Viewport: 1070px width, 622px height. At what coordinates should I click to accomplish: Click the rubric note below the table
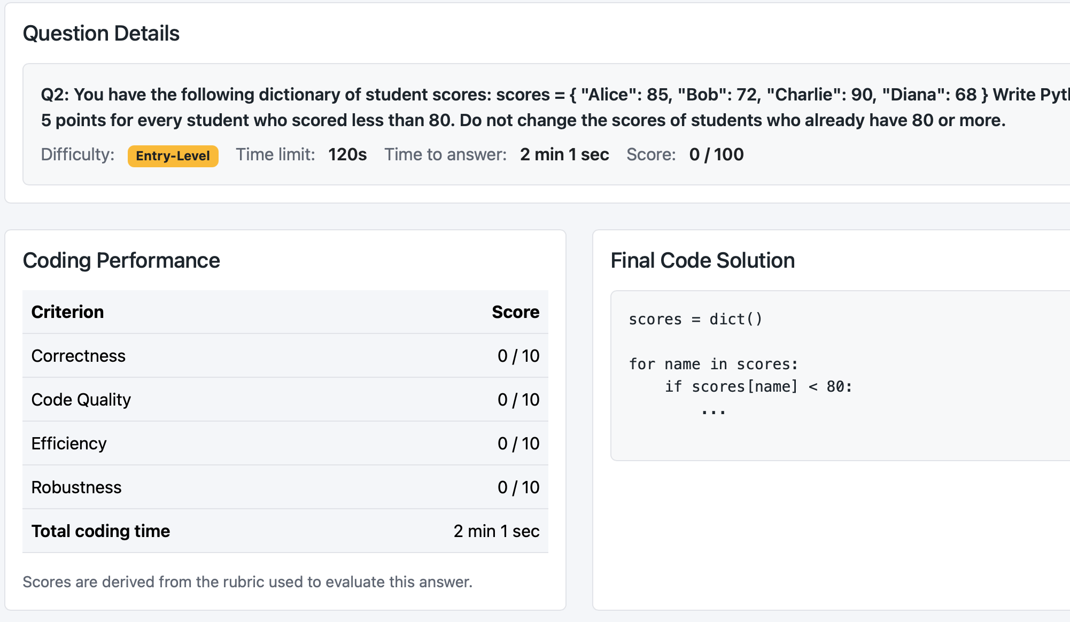(x=247, y=582)
